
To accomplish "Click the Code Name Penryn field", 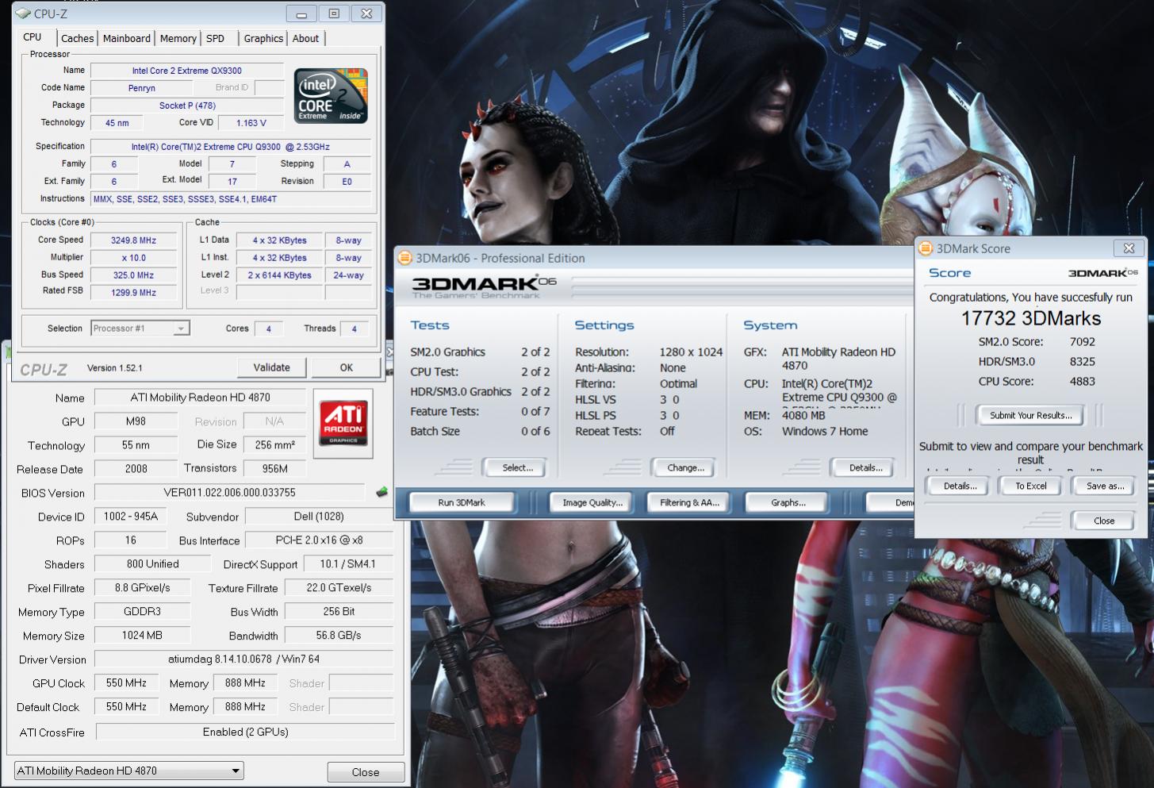I will pos(142,88).
